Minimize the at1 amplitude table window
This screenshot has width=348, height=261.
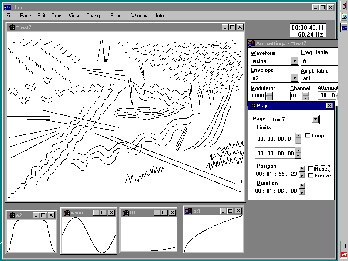pyautogui.click(x=223, y=211)
